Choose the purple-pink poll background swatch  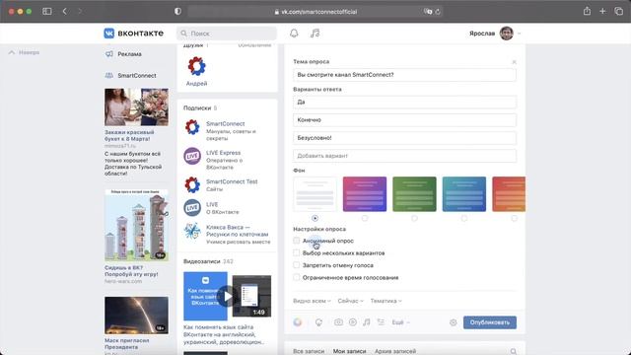365,194
